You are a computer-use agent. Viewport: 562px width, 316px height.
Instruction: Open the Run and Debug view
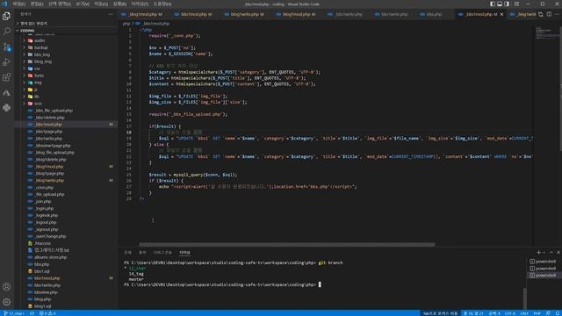6,62
